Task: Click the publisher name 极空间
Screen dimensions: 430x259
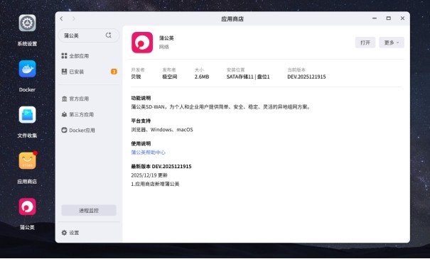Action: [170, 77]
